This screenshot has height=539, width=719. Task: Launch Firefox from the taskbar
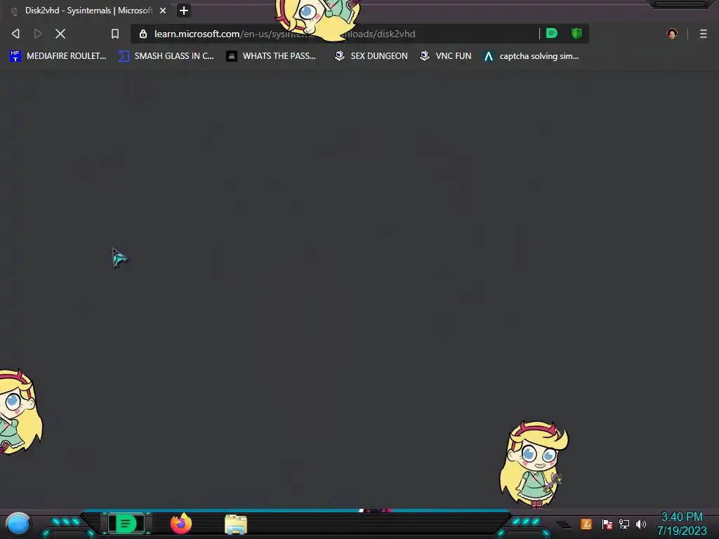pos(181,524)
